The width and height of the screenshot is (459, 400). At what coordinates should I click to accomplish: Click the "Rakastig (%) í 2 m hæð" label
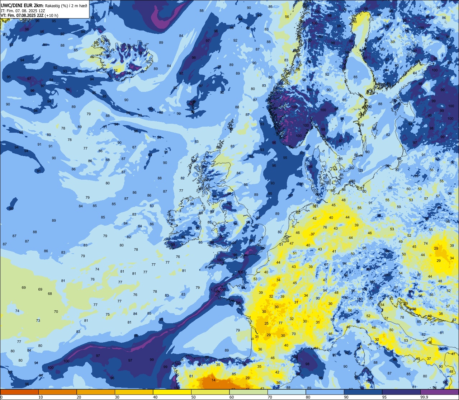point(66,5)
